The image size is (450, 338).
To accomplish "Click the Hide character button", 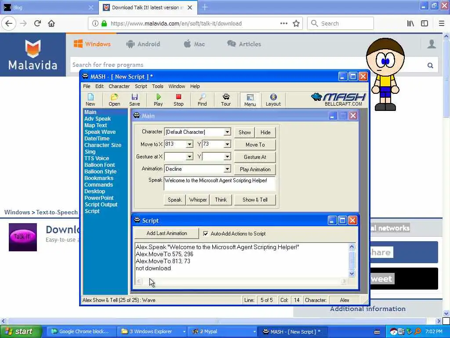I will click(265, 132).
